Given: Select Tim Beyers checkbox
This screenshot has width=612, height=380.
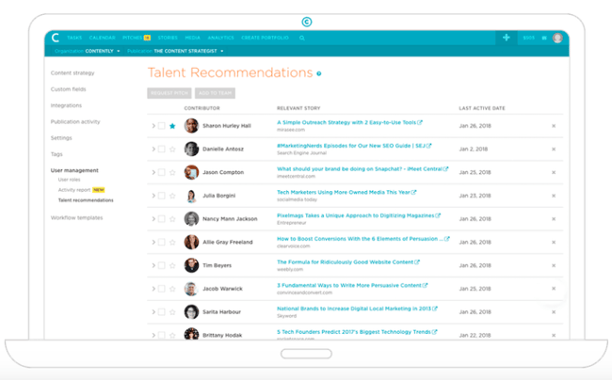Looking at the screenshot, I should [x=161, y=265].
